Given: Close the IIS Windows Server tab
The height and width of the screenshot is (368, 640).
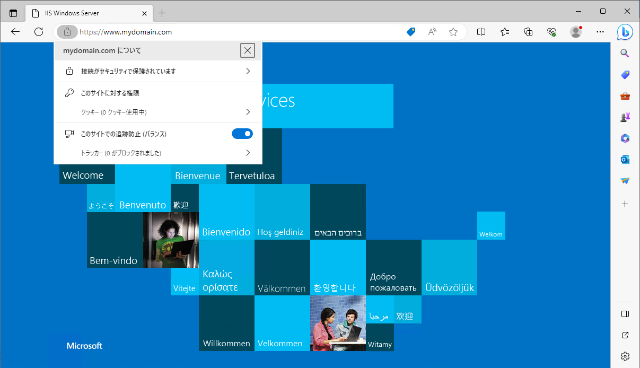Looking at the screenshot, I should click(x=144, y=13).
